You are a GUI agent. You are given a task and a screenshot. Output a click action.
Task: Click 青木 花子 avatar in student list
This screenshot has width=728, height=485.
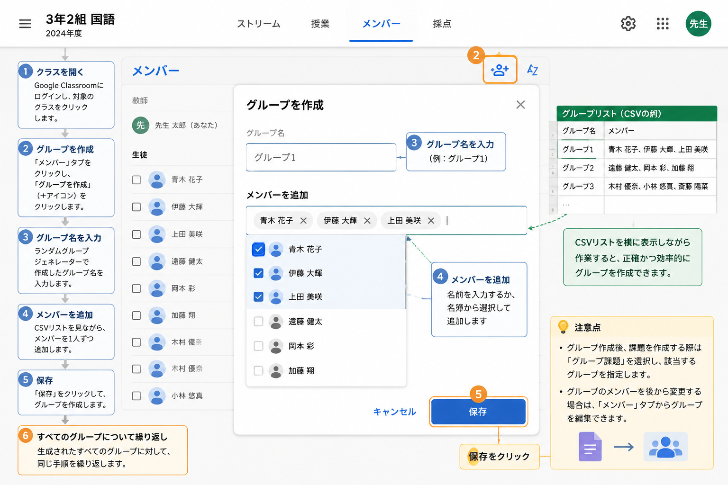[157, 180]
